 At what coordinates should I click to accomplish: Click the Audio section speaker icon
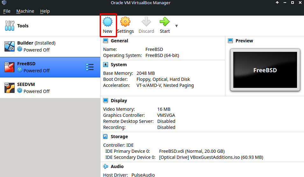pos(106,166)
